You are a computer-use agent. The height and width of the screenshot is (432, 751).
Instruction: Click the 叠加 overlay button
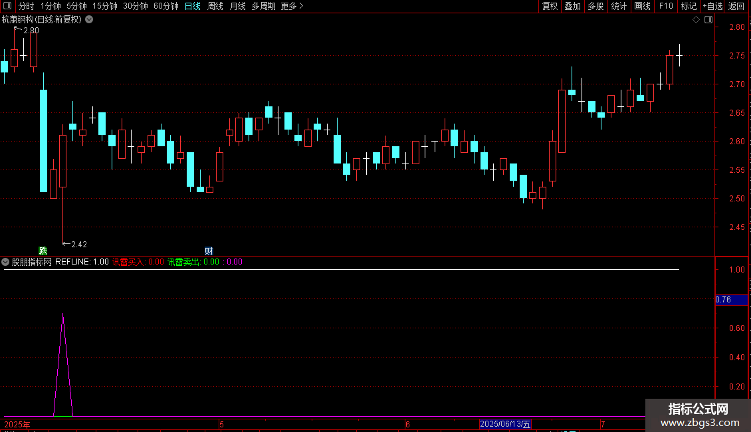click(572, 6)
